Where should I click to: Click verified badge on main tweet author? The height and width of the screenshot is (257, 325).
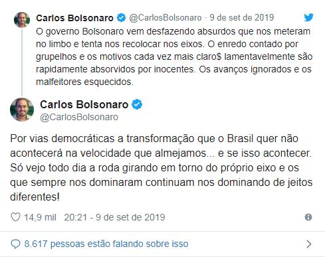[137, 104]
